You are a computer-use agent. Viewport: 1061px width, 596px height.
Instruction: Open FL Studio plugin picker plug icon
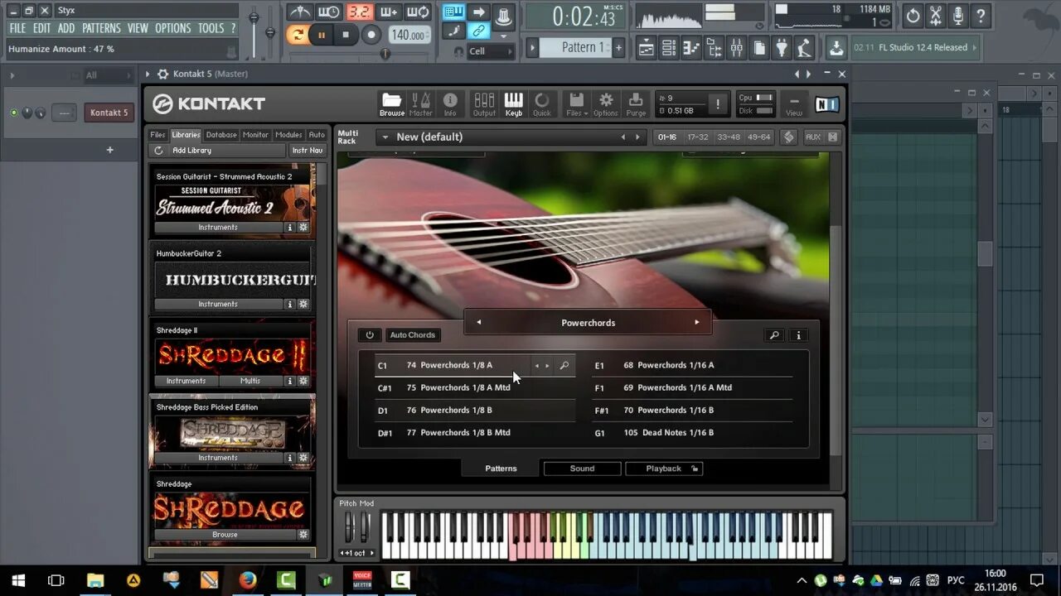pos(782,48)
